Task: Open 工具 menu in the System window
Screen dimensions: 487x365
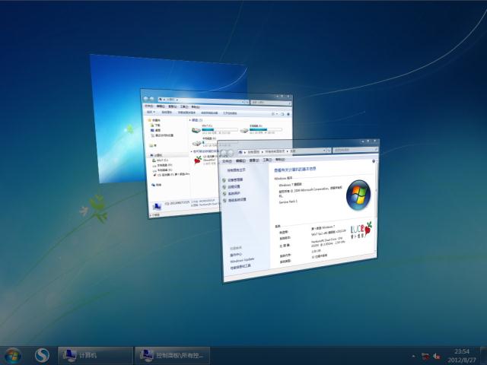Action: [267, 160]
